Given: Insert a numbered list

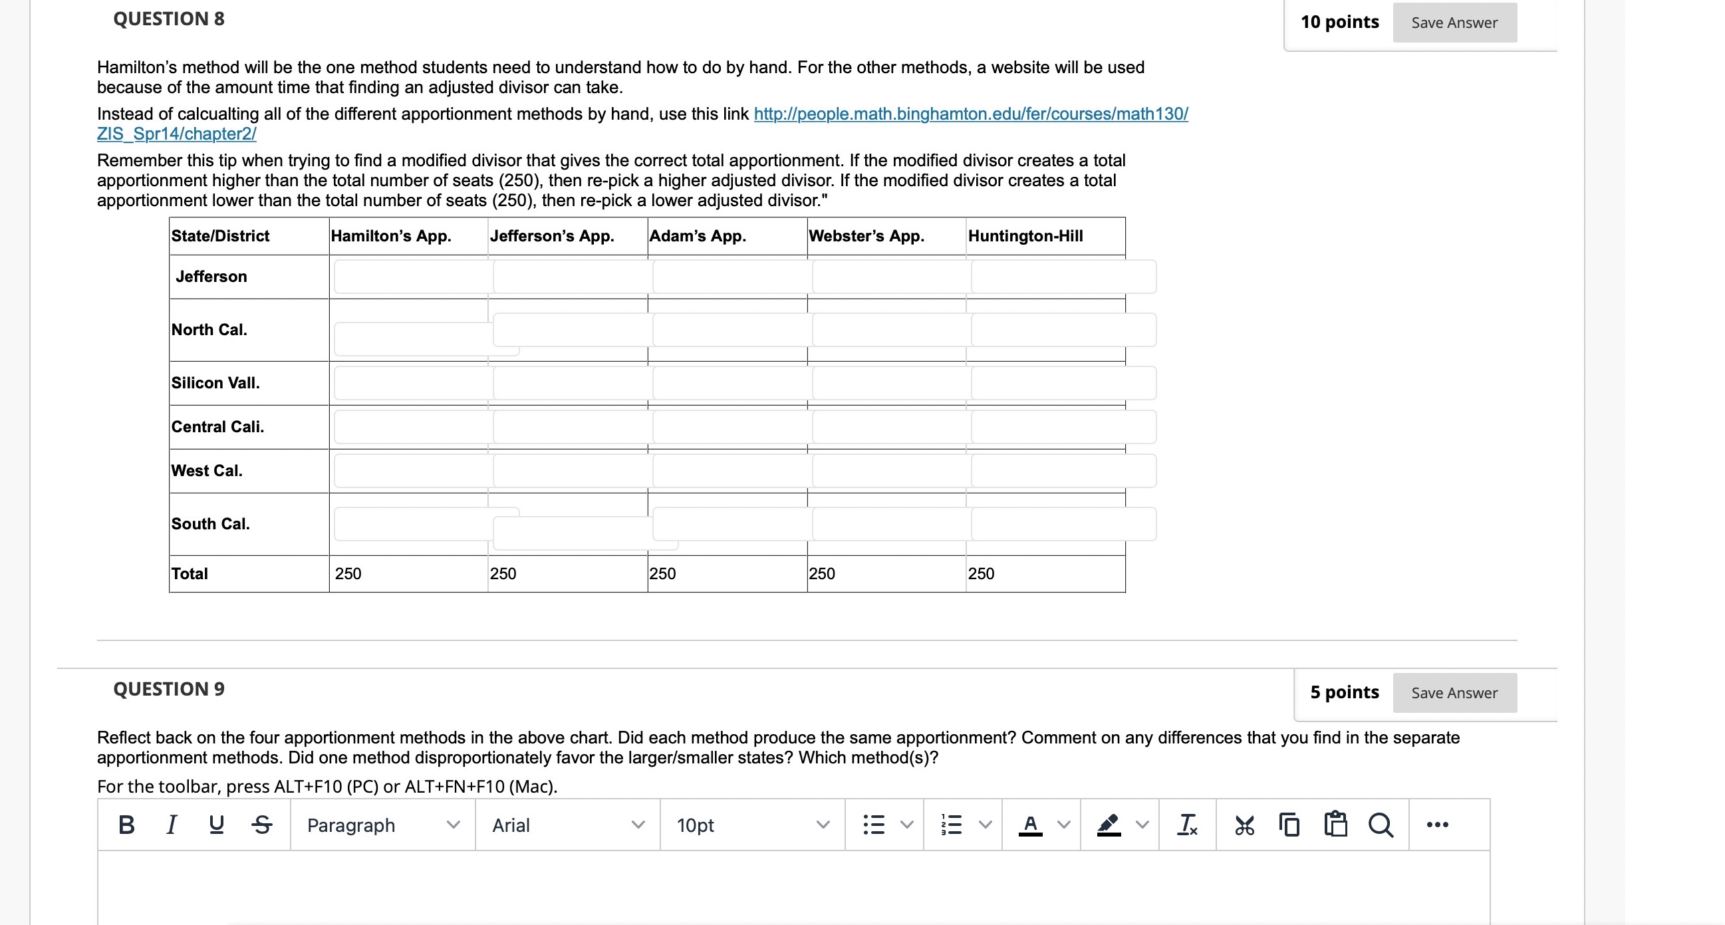Looking at the screenshot, I should click(951, 825).
